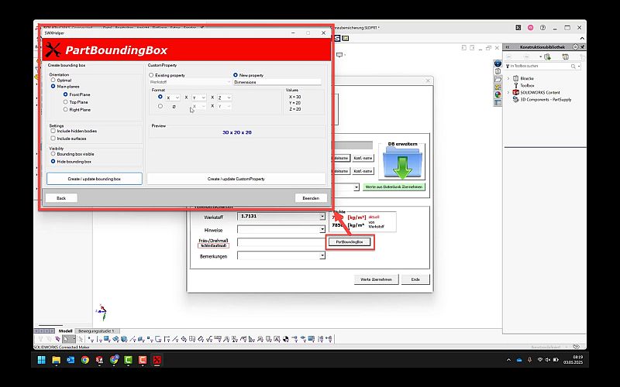Click the DB erweitern folder download icon
The width and height of the screenshot is (620, 387).
[402, 162]
